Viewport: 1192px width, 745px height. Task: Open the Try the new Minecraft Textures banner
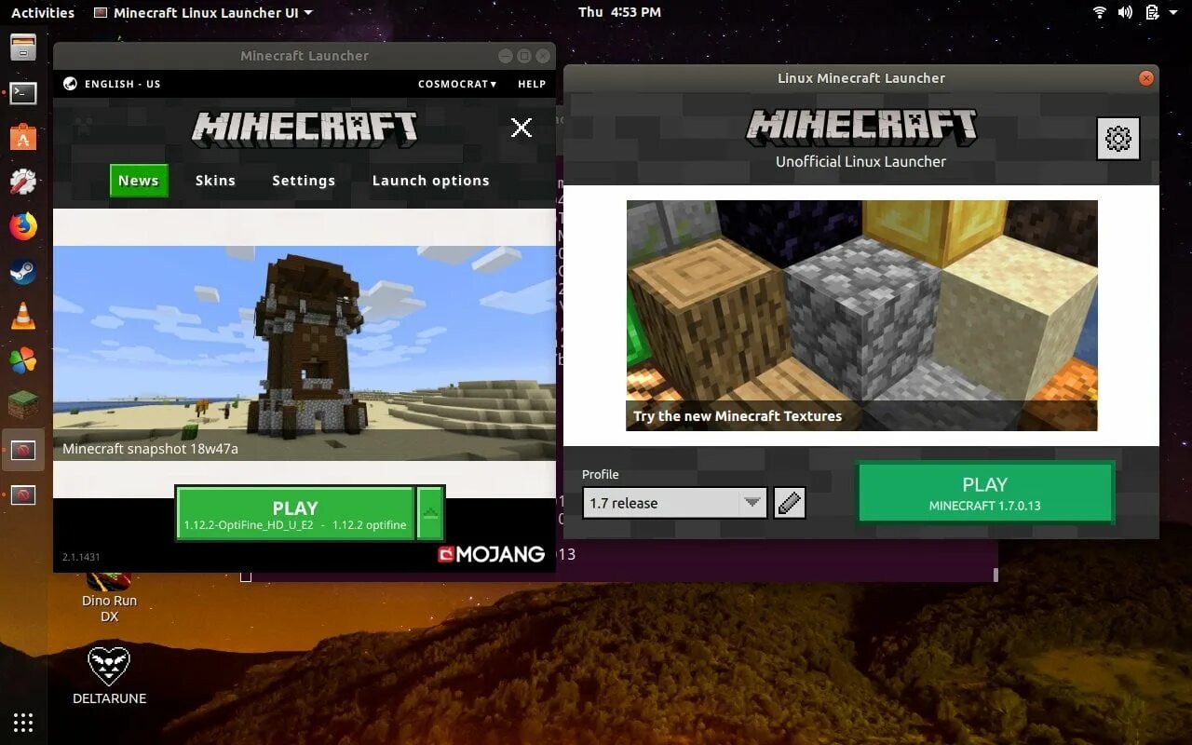(x=861, y=316)
